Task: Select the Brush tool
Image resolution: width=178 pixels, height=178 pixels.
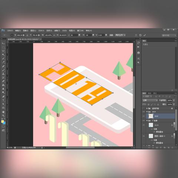Action: coord(3,70)
